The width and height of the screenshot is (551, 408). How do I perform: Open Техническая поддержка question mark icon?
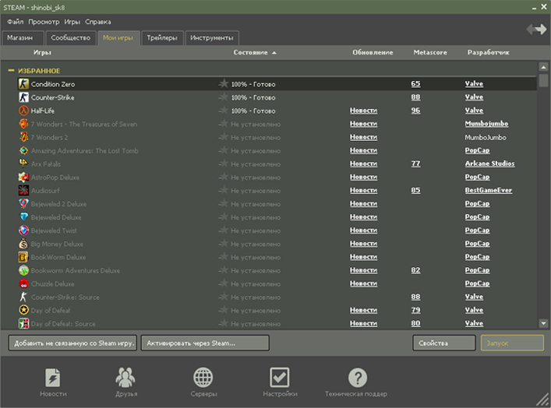pos(357,378)
